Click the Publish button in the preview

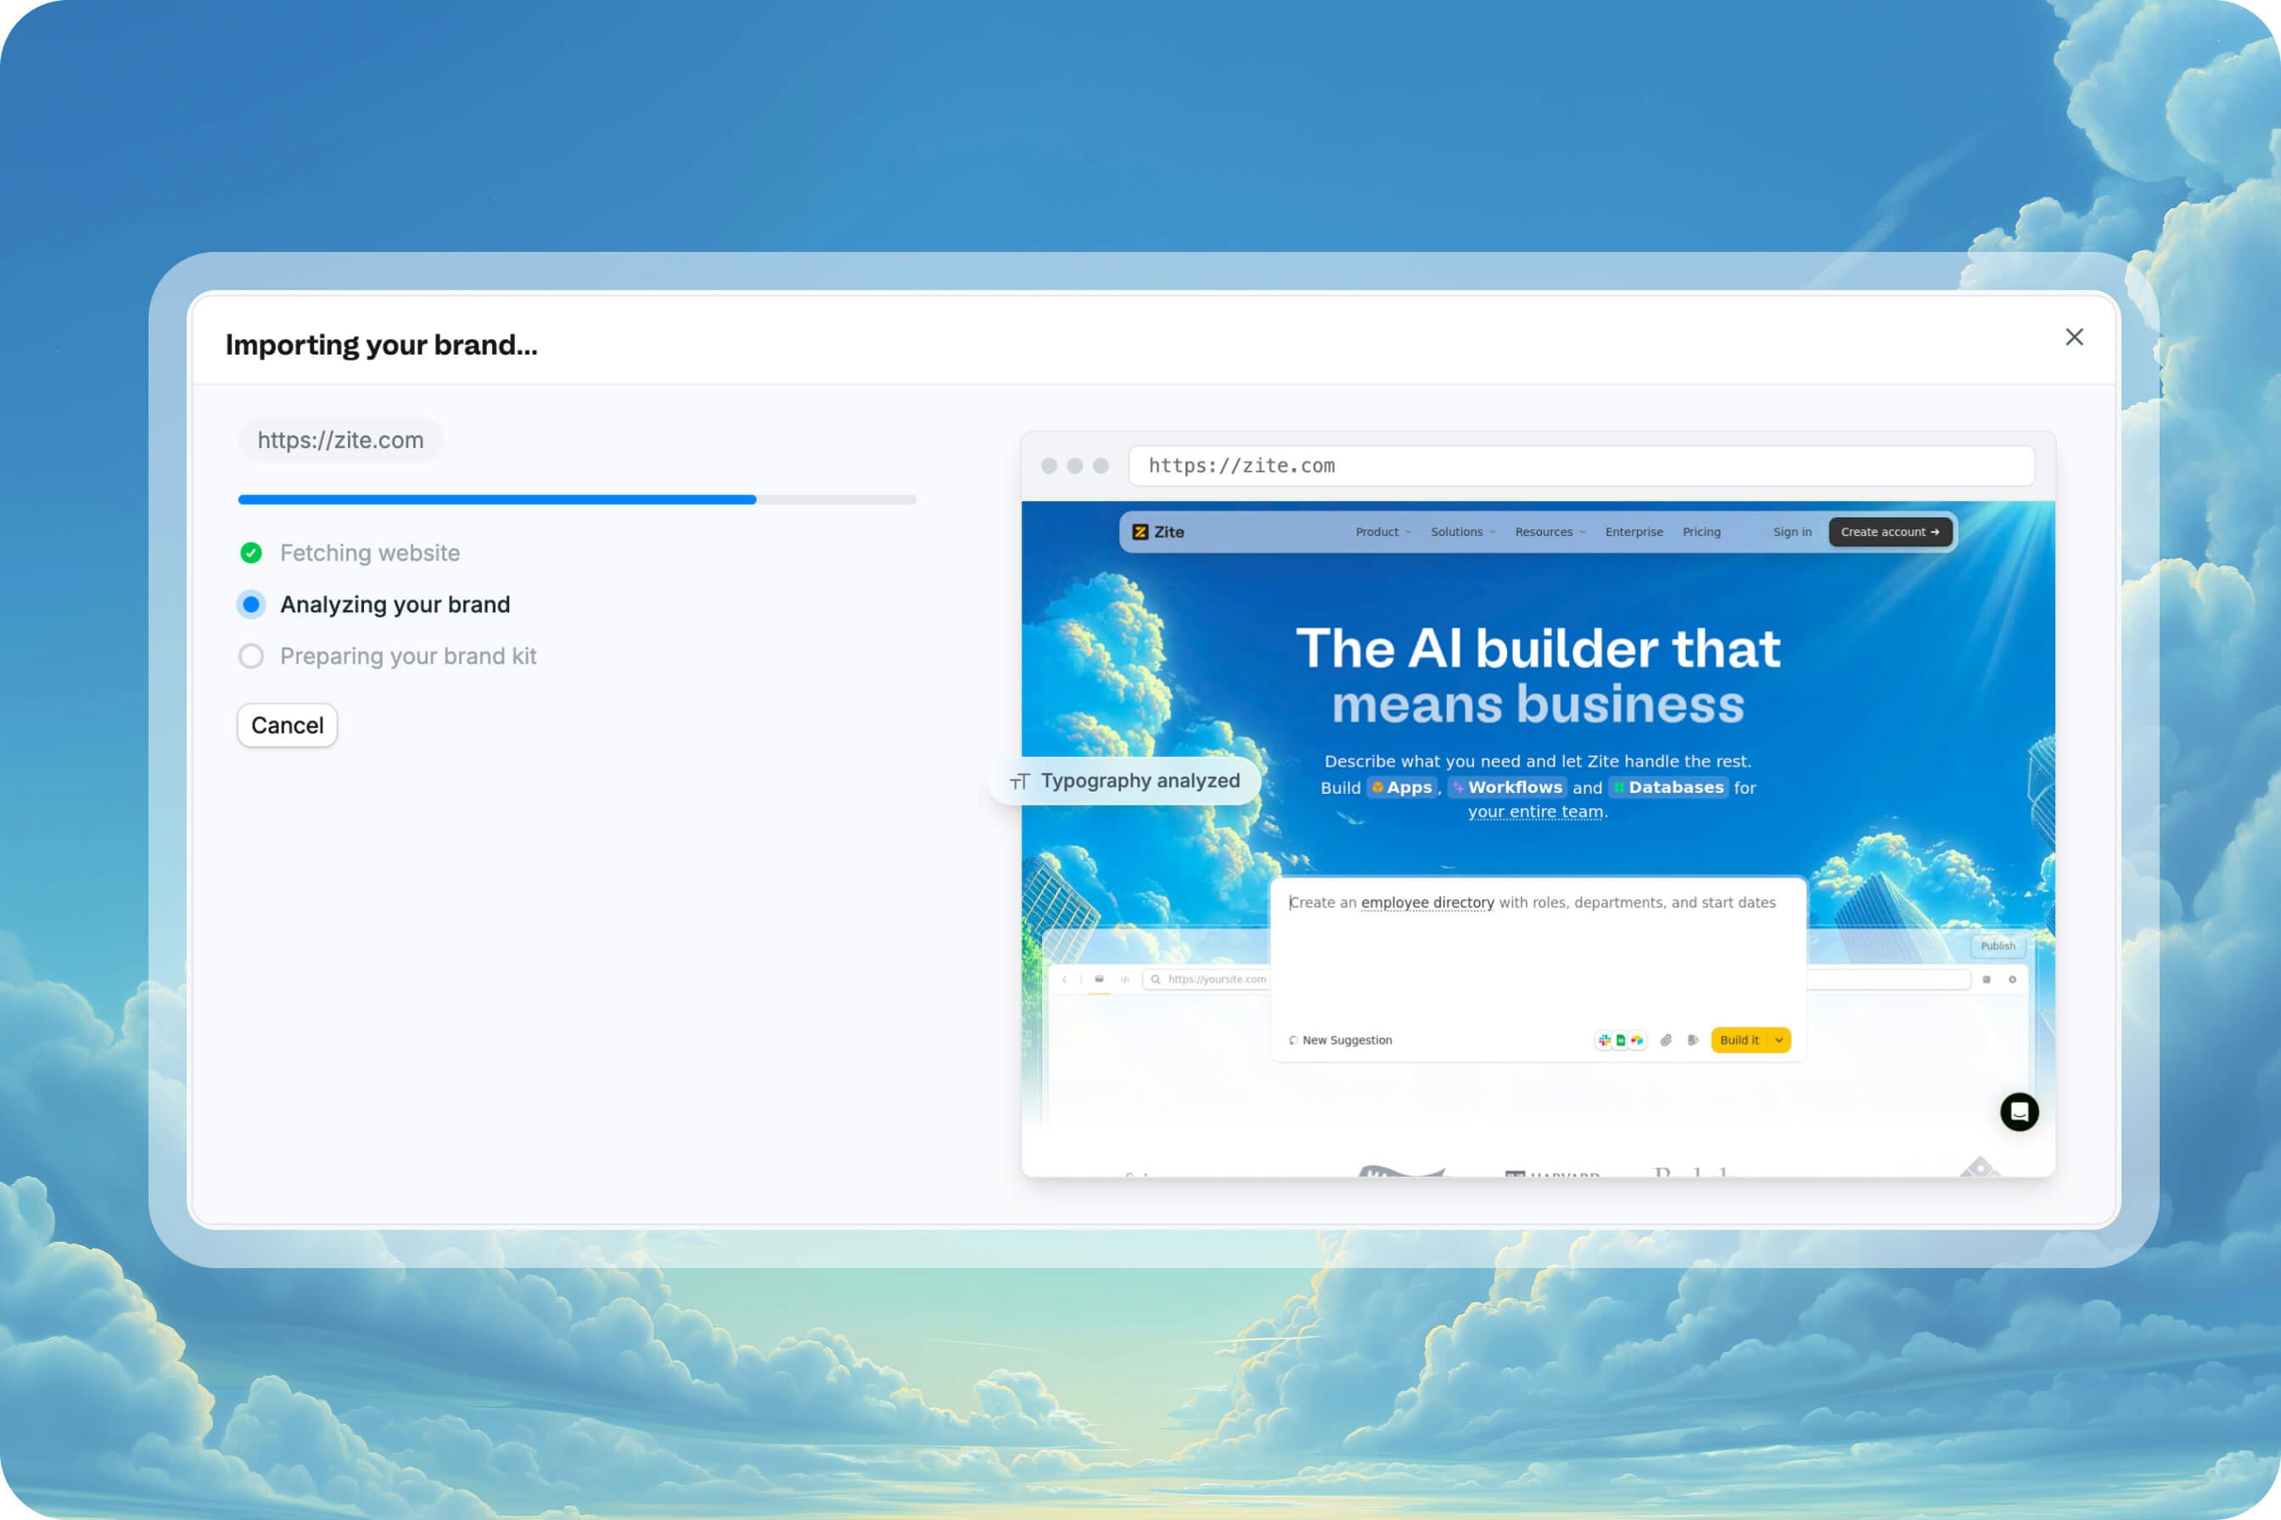[1998, 946]
